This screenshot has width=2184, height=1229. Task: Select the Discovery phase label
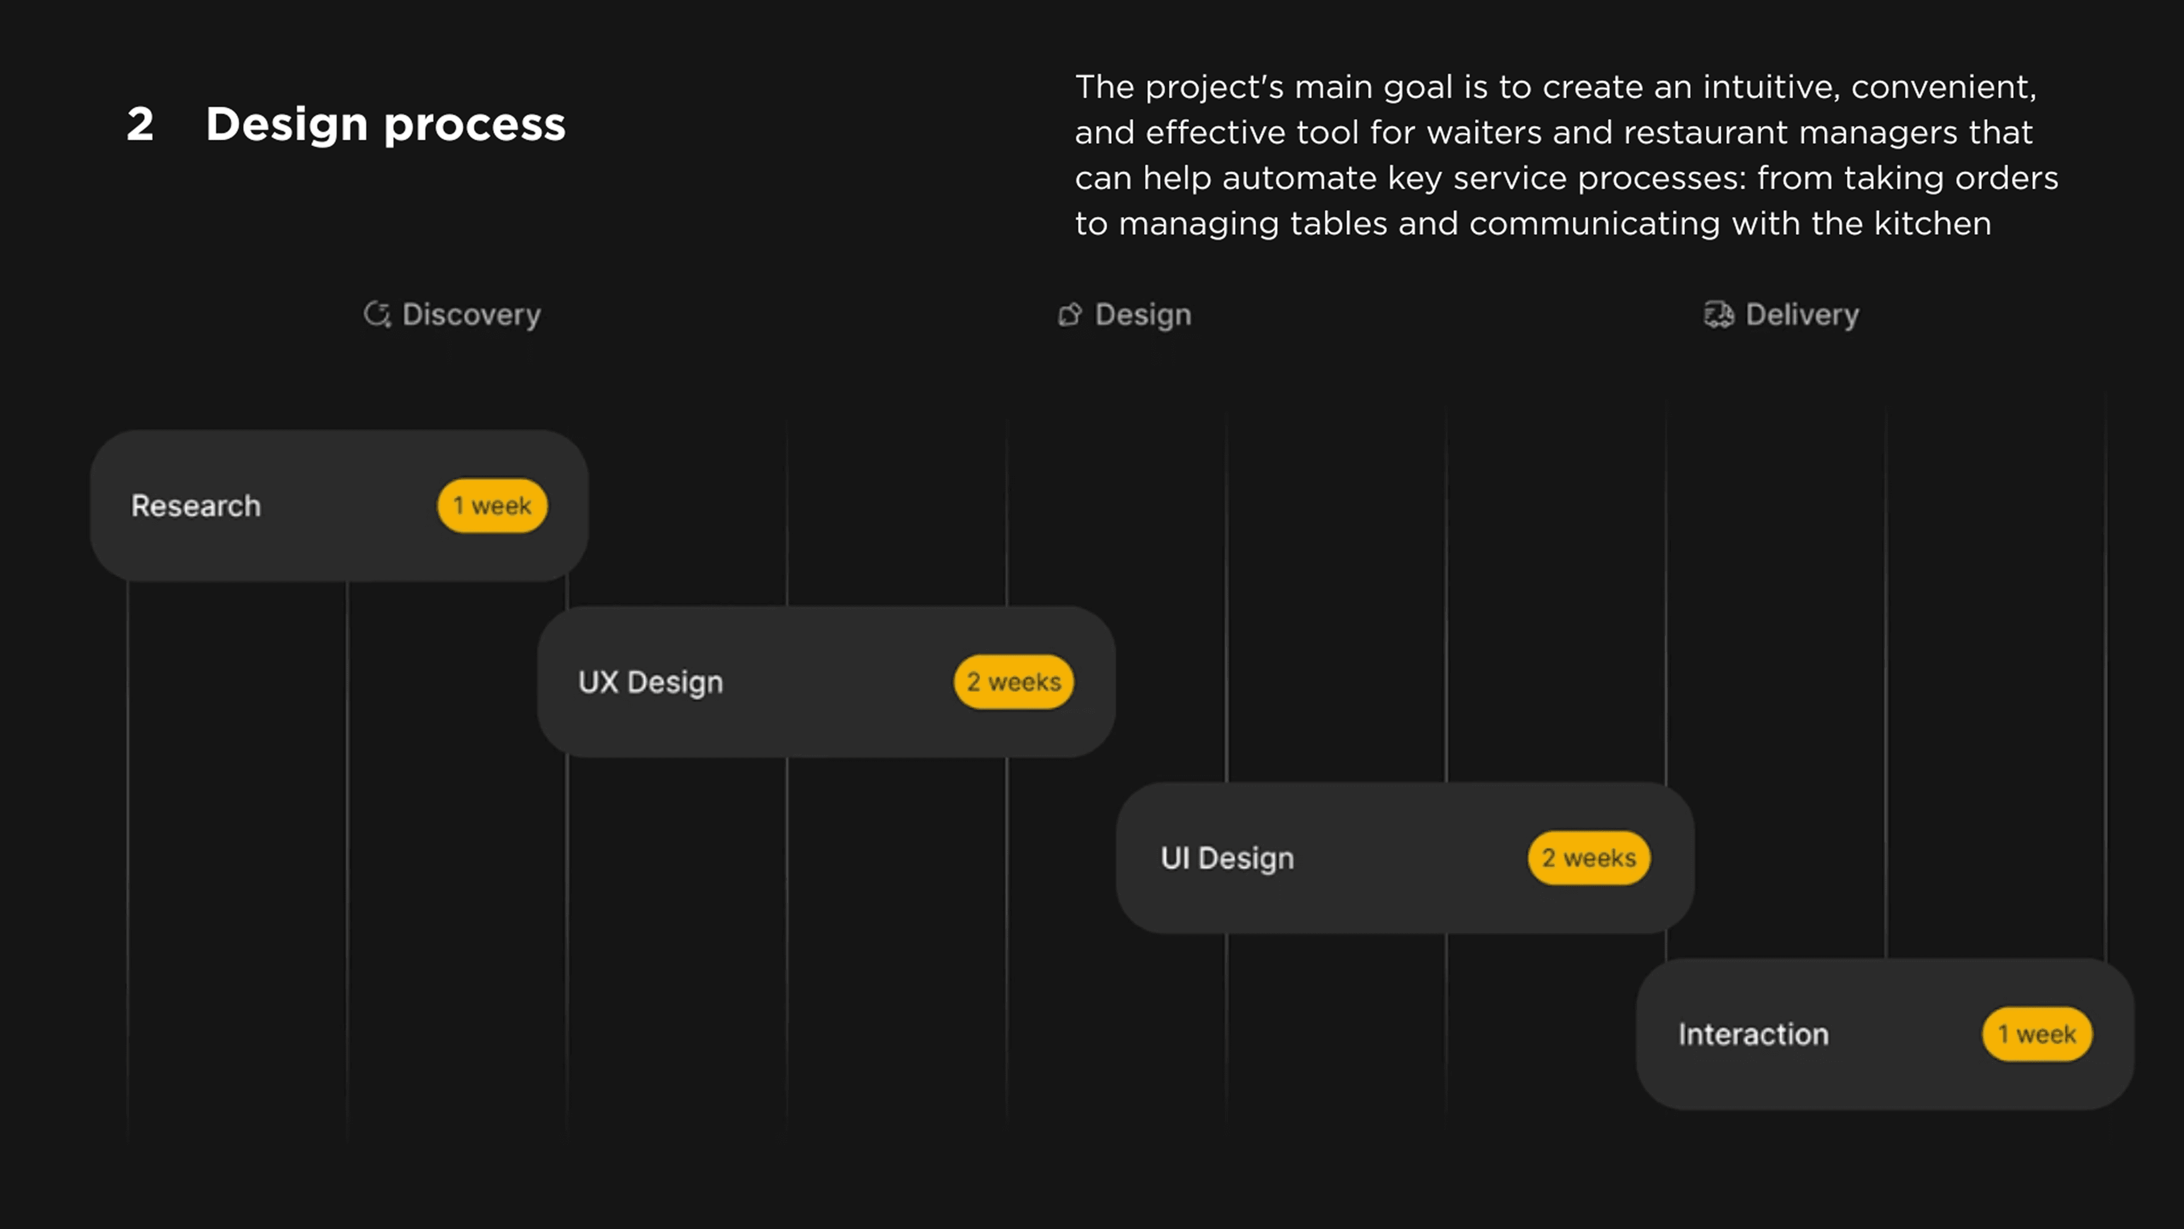tap(471, 315)
